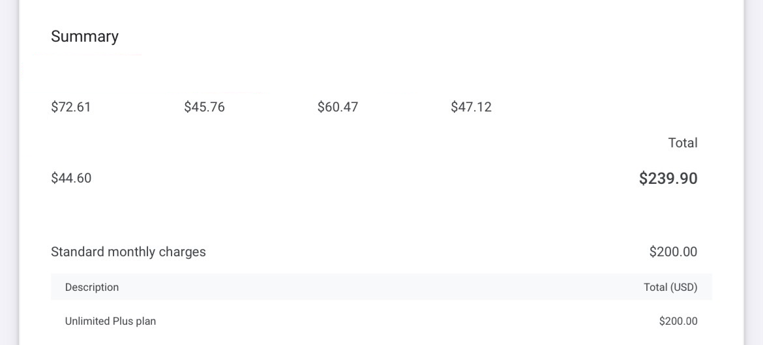The image size is (763, 345).
Task: Open the Unlimited Plus plan line item
Action: [x=110, y=321]
